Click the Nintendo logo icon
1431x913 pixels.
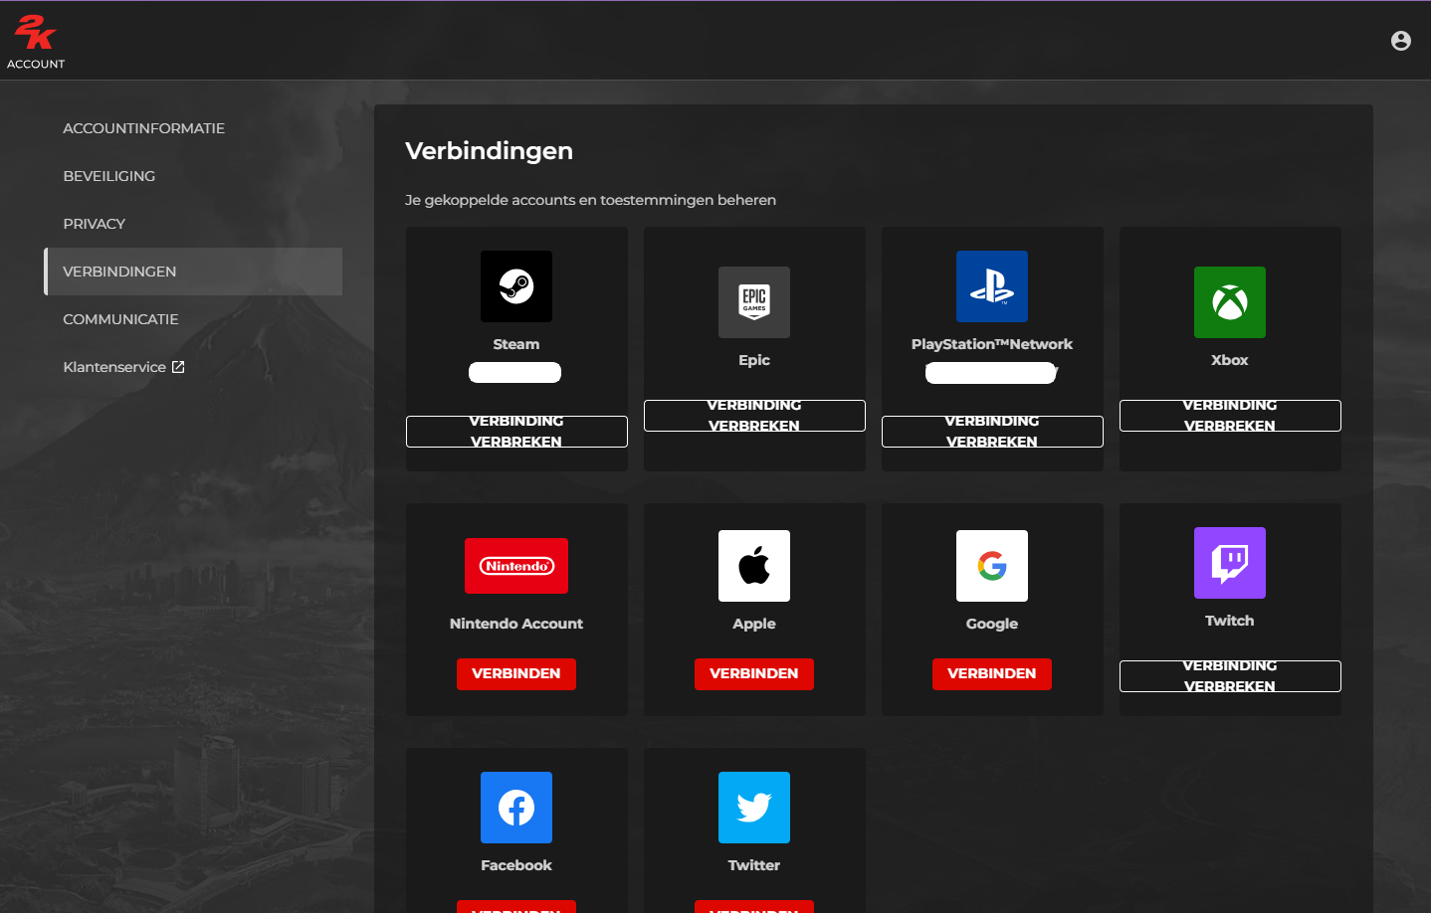516,566
